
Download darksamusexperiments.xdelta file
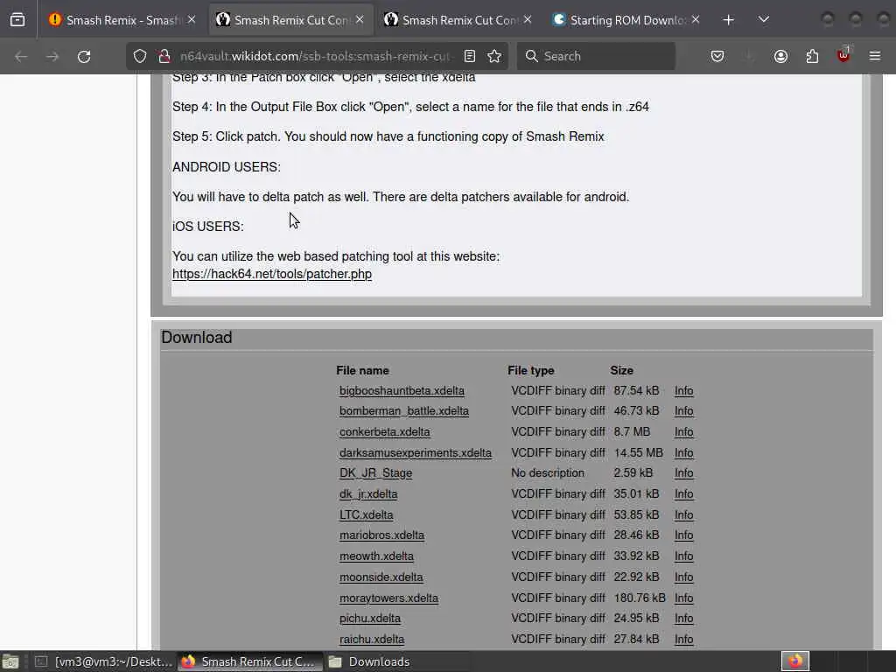[416, 453]
